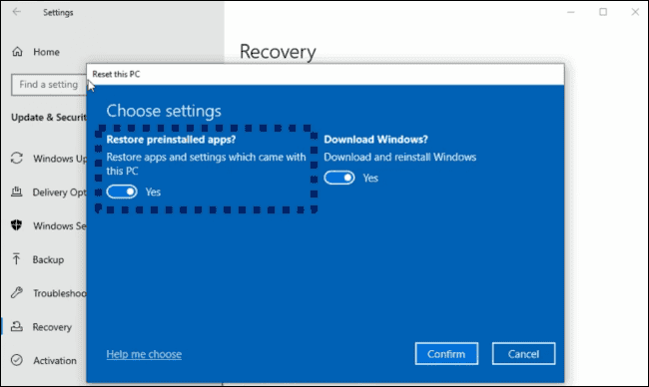The image size is (649, 387).
Task: Click the Backup upward arrow icon
Action: [x=16, y=258]
